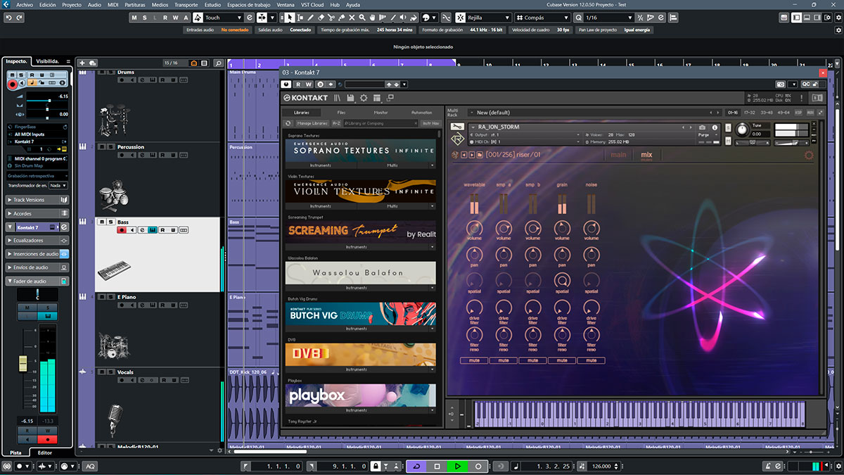Solo the Bass track
Image resolution: width=844 pixels, height=475 pixels.
111,222
